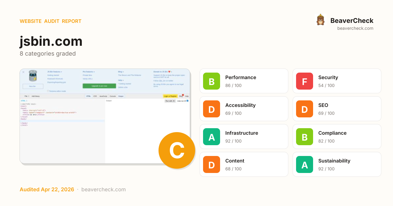Enable the Textarea editor mode checkbox
Viewport: 393px width, 206px height.
[x=48, y=91]
